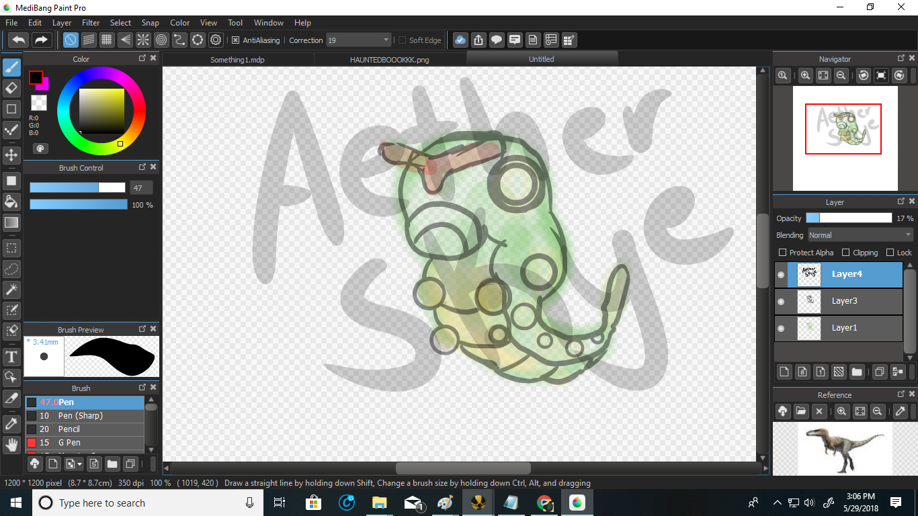This screenshot has height=516, width=918.
Task: Choose the Text tool
Action: [x=11, y=356]
